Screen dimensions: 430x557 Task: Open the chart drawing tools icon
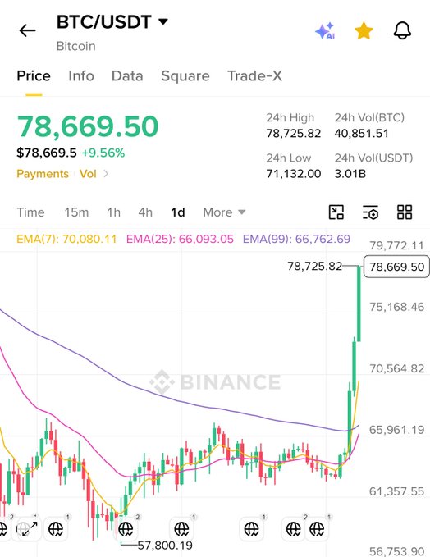(x=336, y=212)
